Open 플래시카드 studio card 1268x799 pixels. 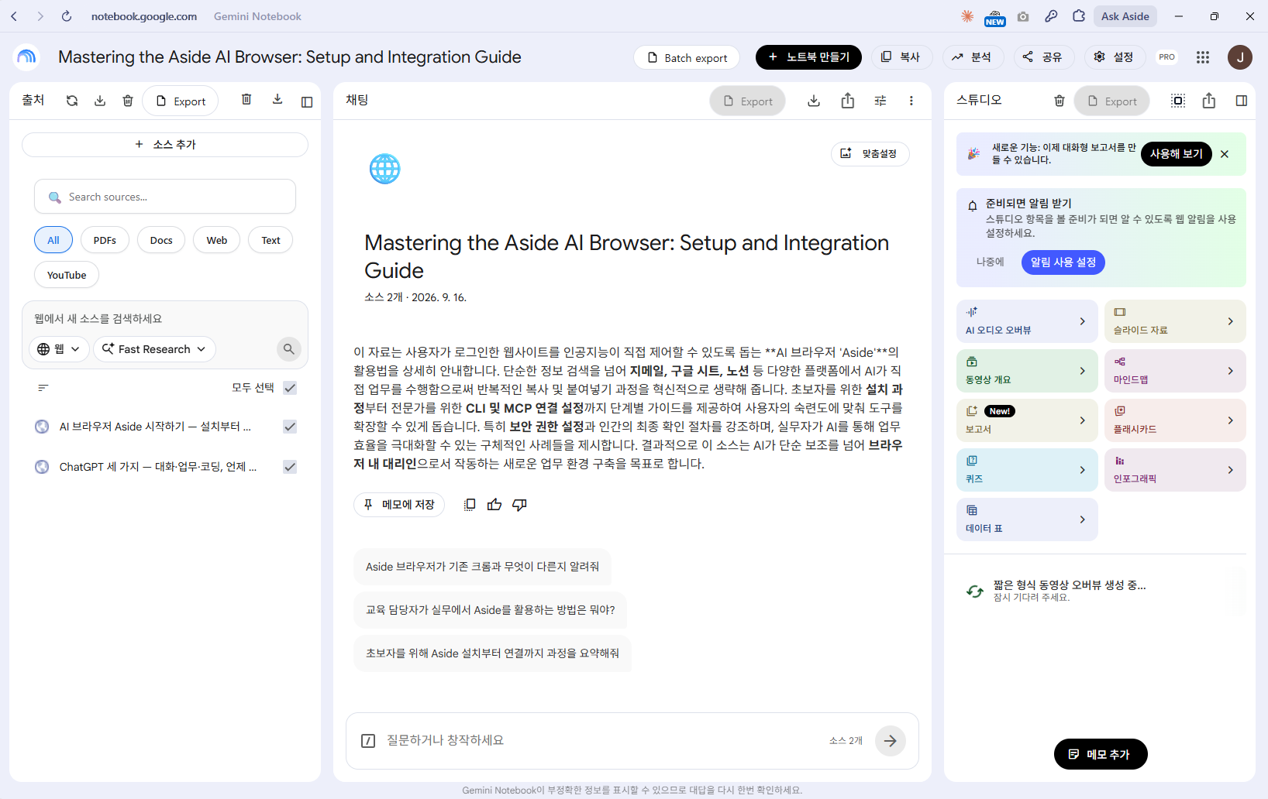click(1175, 420)
